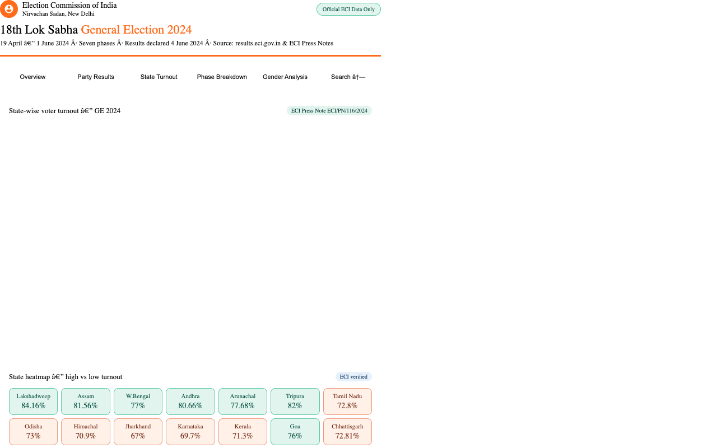Viewport: 717px width, 448px height.
Task: Click the State heatmap section heading
Action: [x=66, y=377]
